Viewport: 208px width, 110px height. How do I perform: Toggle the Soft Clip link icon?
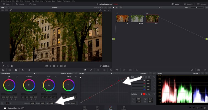[141, 94]
